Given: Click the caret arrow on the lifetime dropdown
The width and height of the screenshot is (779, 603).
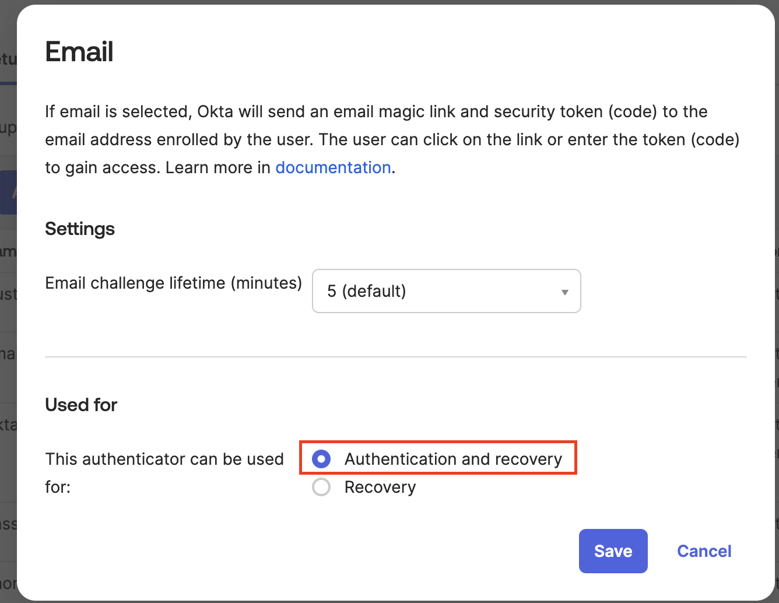Looking at the screenshot, I should 564,291.
